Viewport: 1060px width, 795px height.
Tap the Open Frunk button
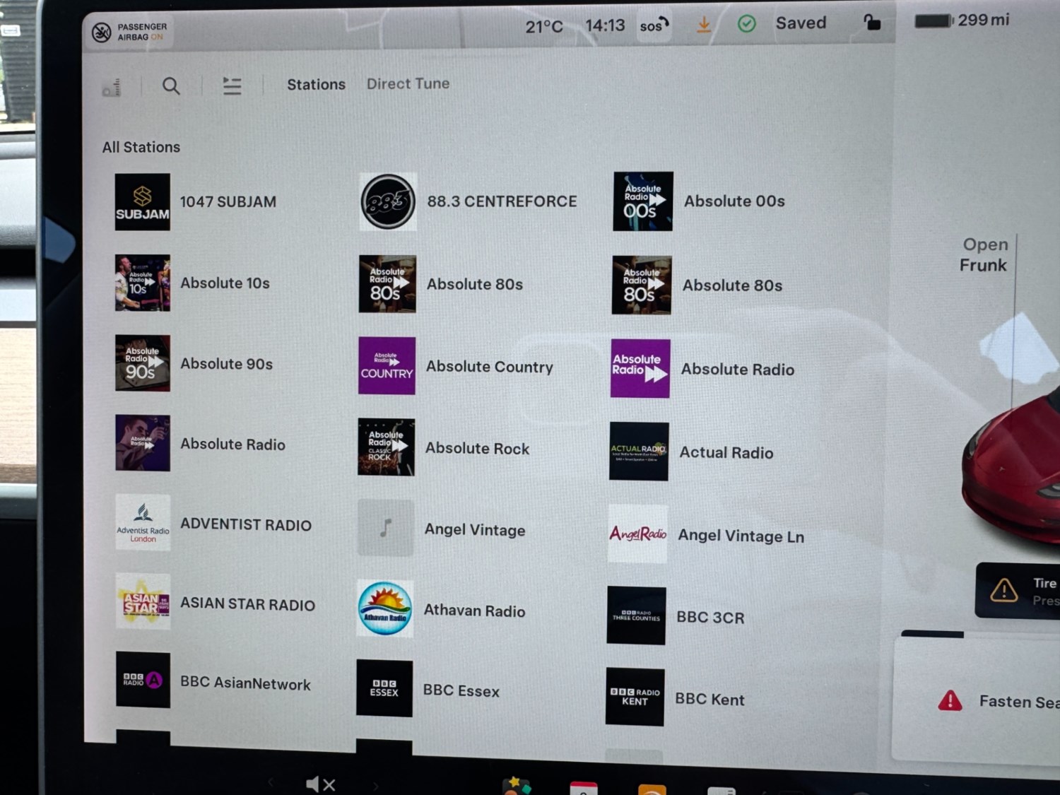(983, 254)
